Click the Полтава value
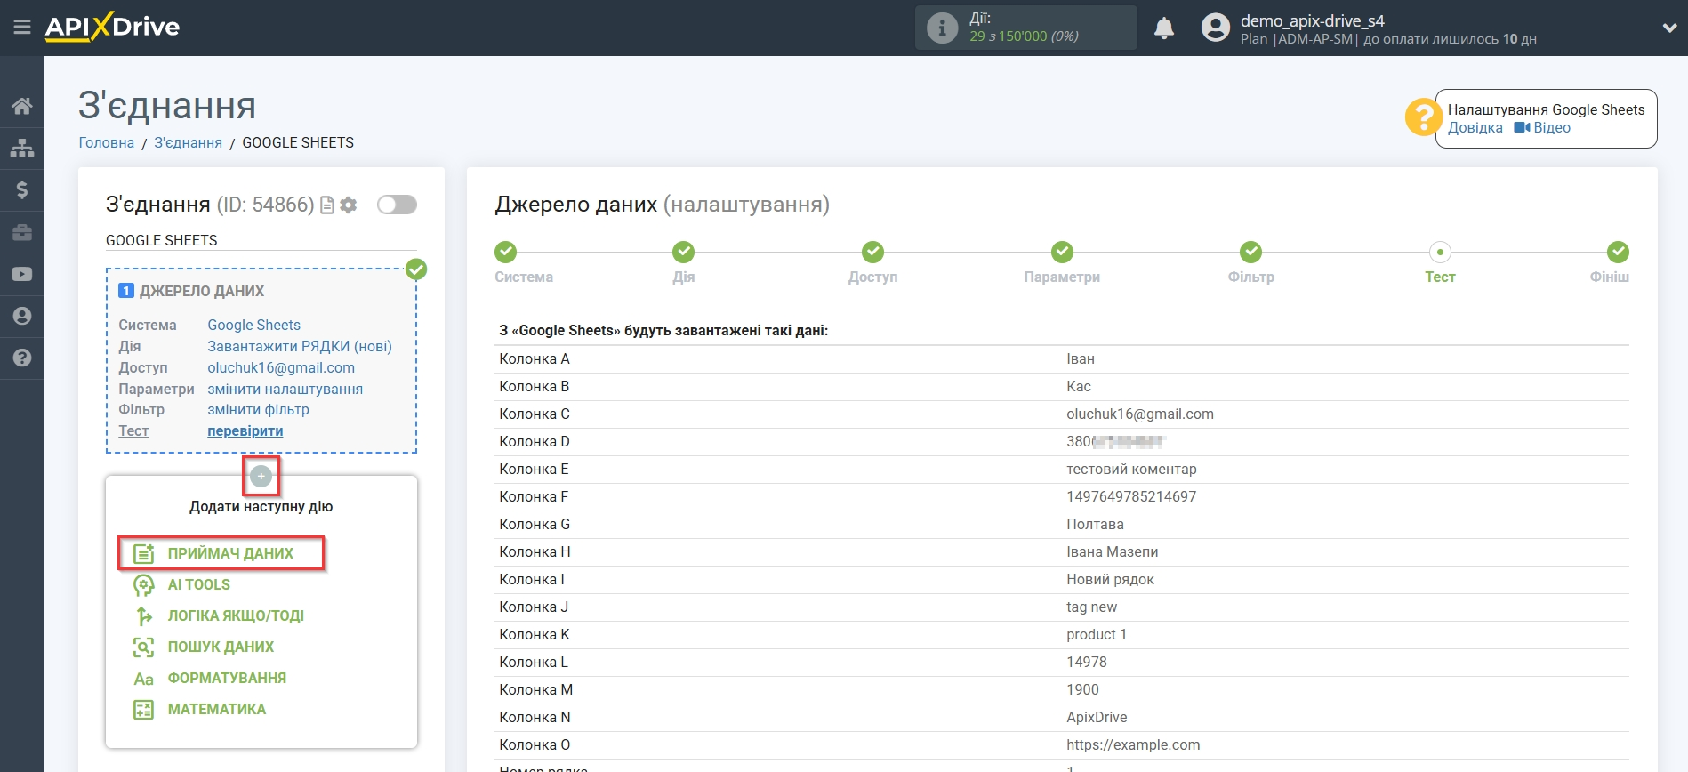 click(1095, 524)
